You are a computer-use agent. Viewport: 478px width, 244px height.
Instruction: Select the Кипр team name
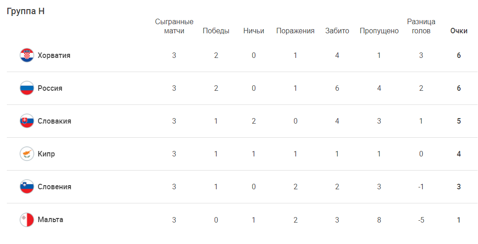pyautogui.click(x=46, y=154)
